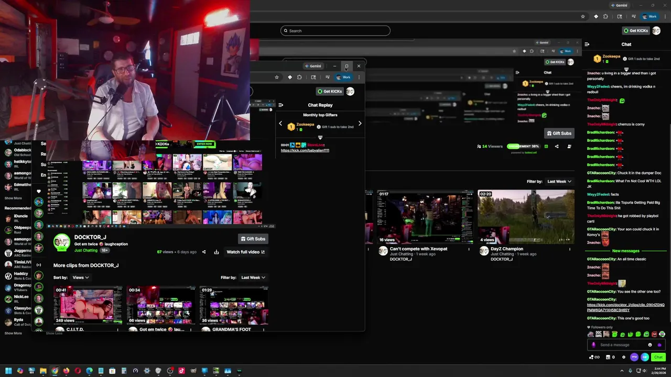Open the Work profile chip in outer browser
This screenshot has height=377, width=671.
click(650, 16)
